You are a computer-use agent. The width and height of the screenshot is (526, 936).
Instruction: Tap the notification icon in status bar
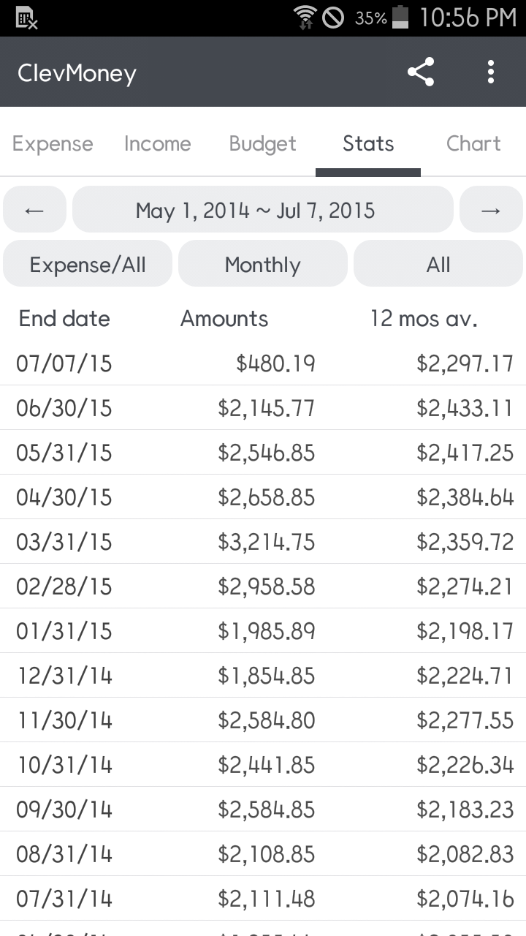[x=26, y=18]
